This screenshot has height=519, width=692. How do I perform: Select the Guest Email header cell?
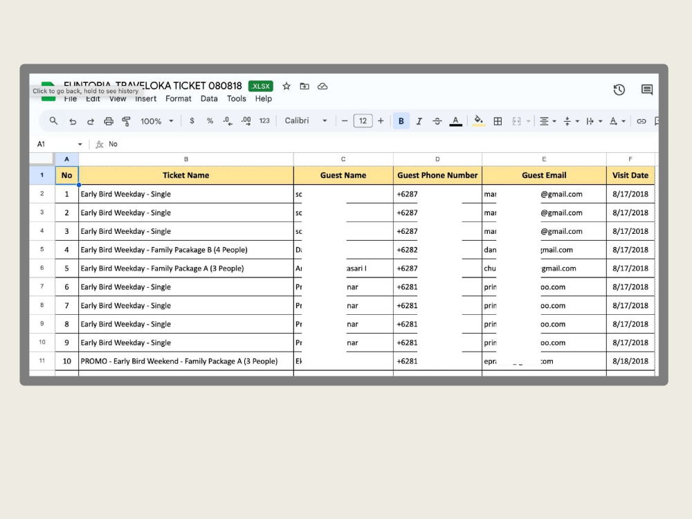coord(544,175)
